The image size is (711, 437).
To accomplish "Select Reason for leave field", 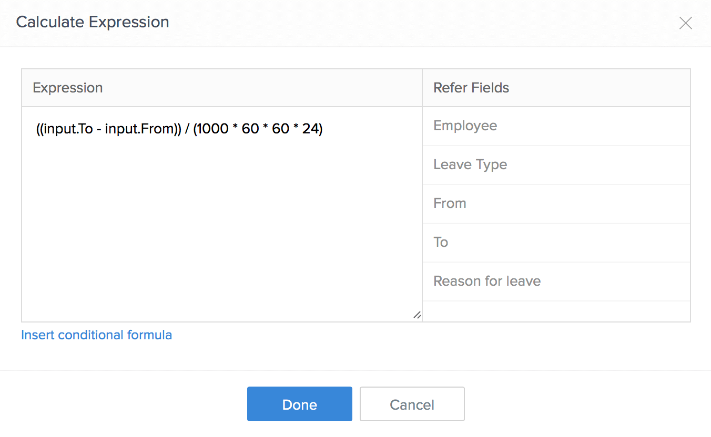I will point(487,282).
